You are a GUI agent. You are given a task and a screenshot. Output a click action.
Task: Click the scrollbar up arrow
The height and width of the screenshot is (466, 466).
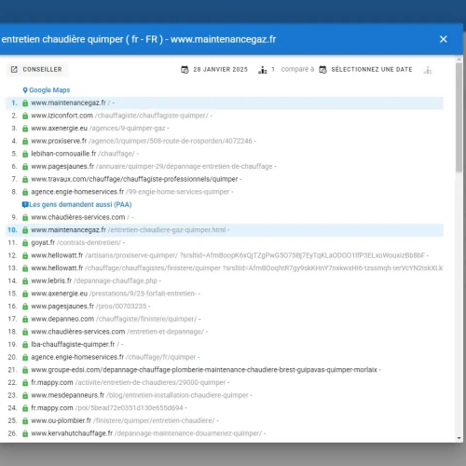click(459, 59)
